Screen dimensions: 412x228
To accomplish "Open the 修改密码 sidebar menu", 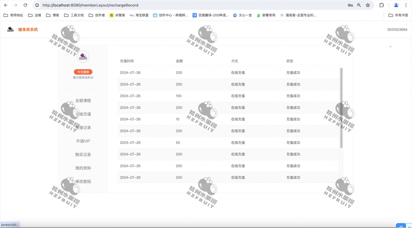I will (83, 181).
